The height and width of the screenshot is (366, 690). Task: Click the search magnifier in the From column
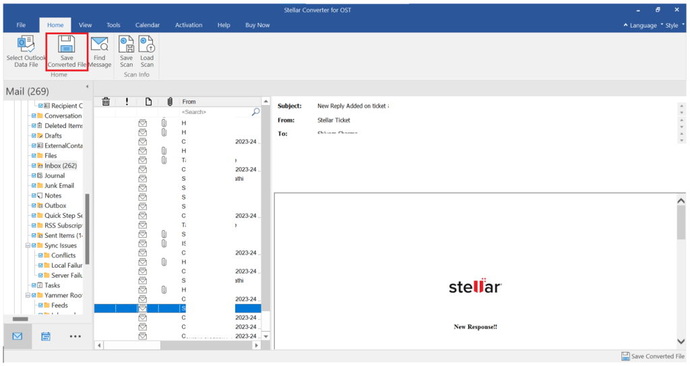[255, 112]
